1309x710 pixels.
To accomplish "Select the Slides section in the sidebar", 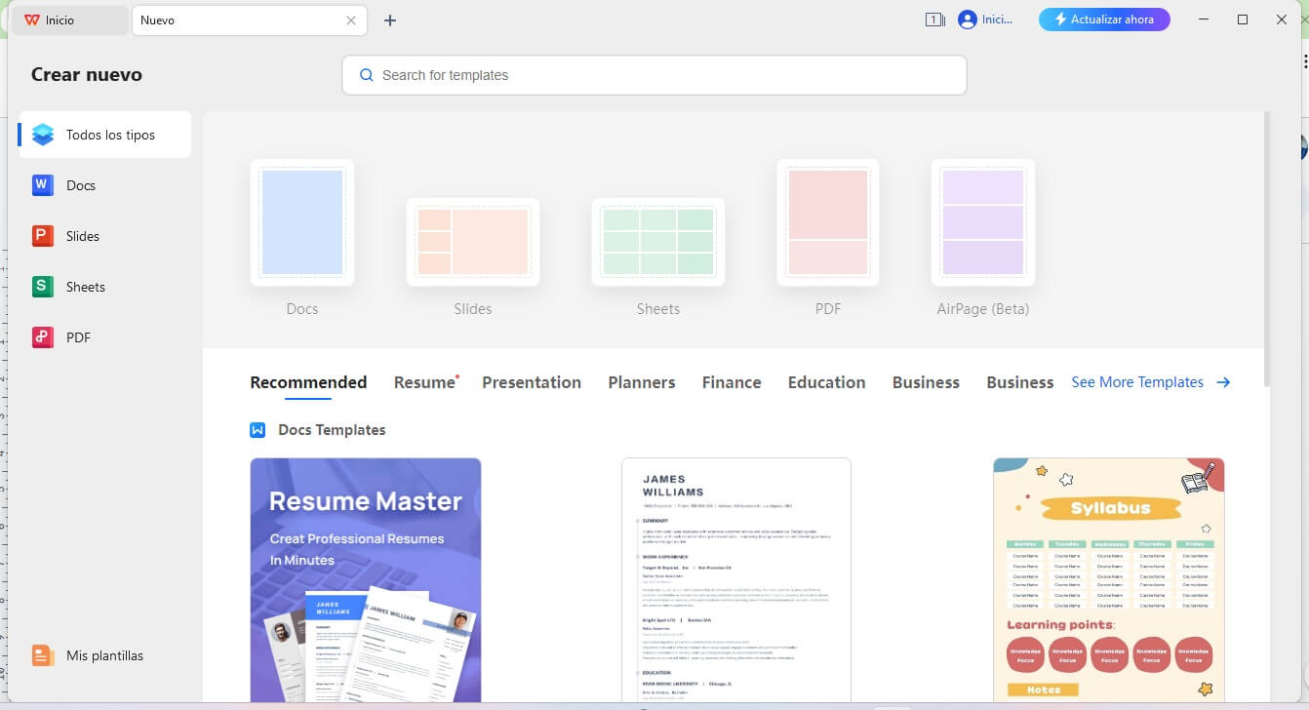I will pos(82,236).
